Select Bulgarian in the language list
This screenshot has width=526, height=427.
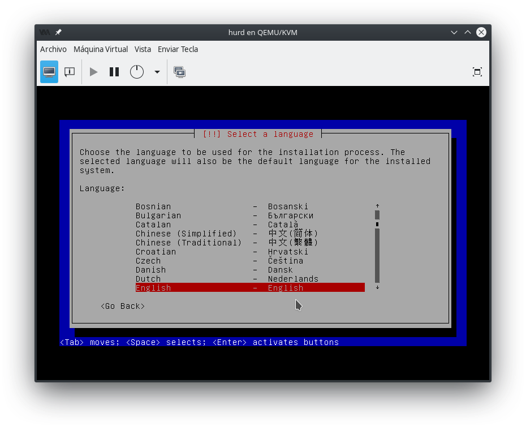(x=250, y=215)
